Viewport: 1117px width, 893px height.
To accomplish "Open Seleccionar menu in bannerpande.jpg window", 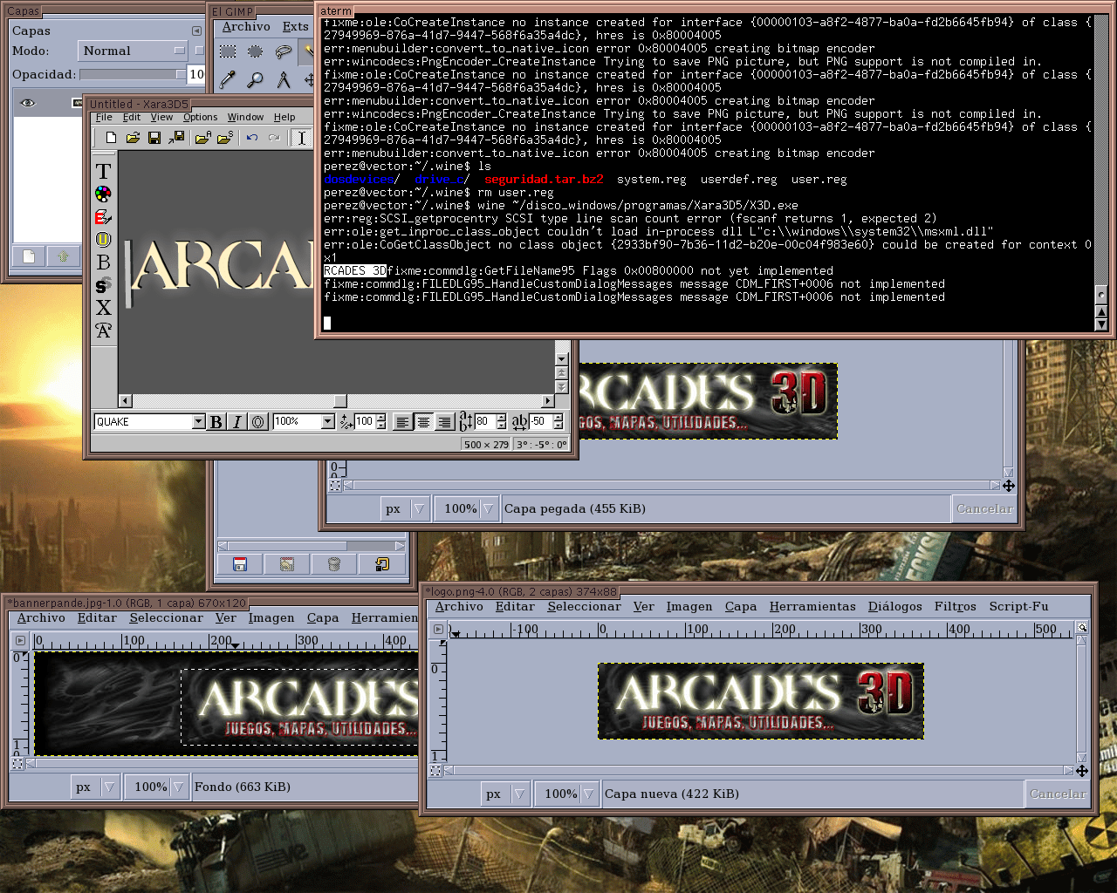I will pyautogui.click(x=167, y=618).
